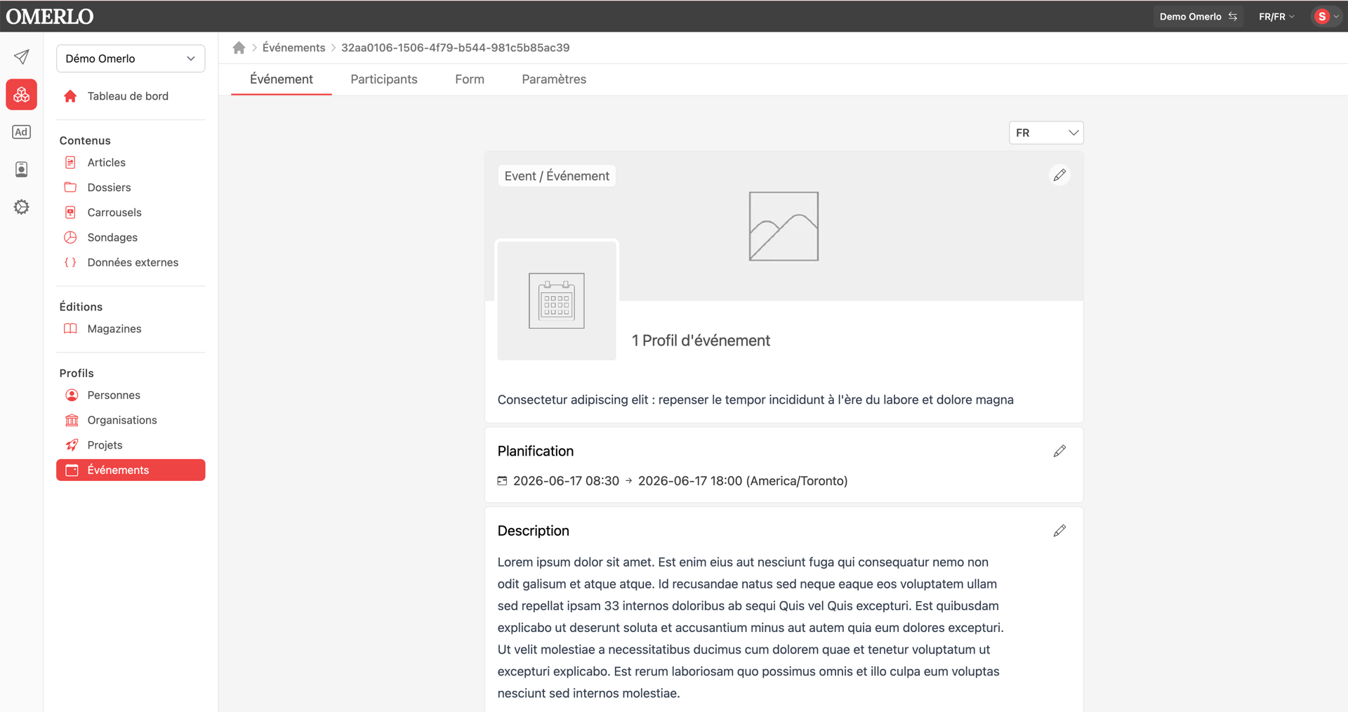Click the event ID in the breadcrumb
The image size is (1348, 712).
coord(455,48)
